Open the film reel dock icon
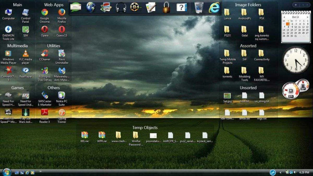Image resolution: width=313 pixels, height=176 pixels. point(135,7)
